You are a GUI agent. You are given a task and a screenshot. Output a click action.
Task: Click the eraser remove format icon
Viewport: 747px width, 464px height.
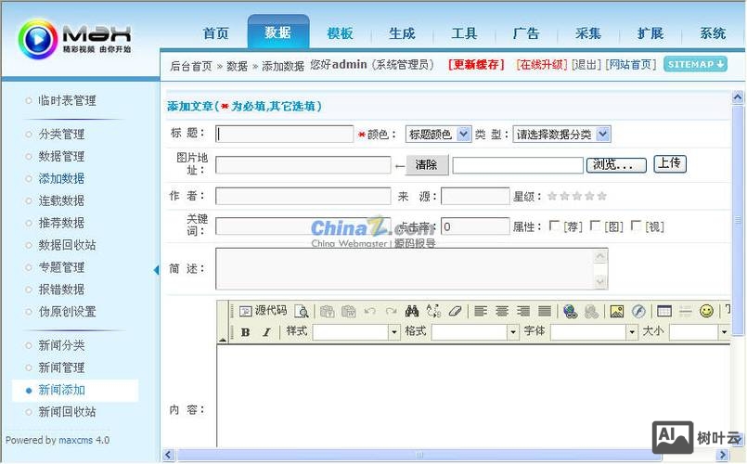coord(455,311)
